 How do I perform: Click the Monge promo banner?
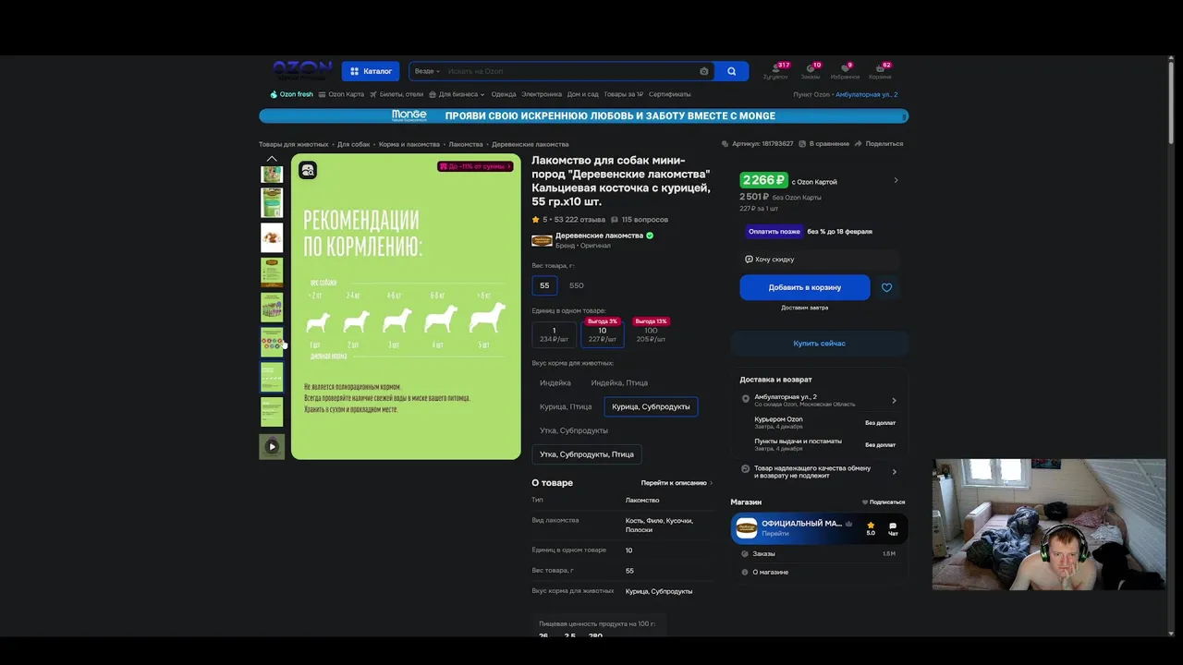click(x=584, y=115)
